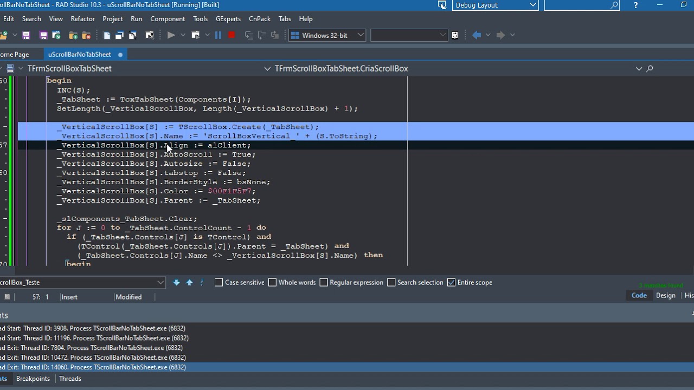
Task: Select the Code view tab
Action: click(639, 296)
